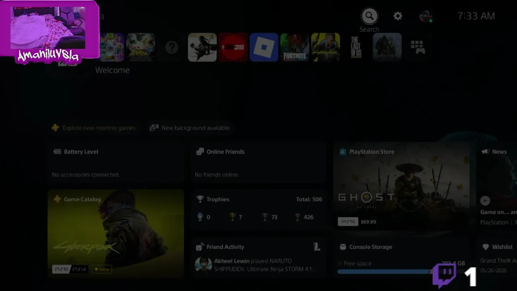
Task: Click the Console Storage free space bar
Action: (x=401, y=272)
